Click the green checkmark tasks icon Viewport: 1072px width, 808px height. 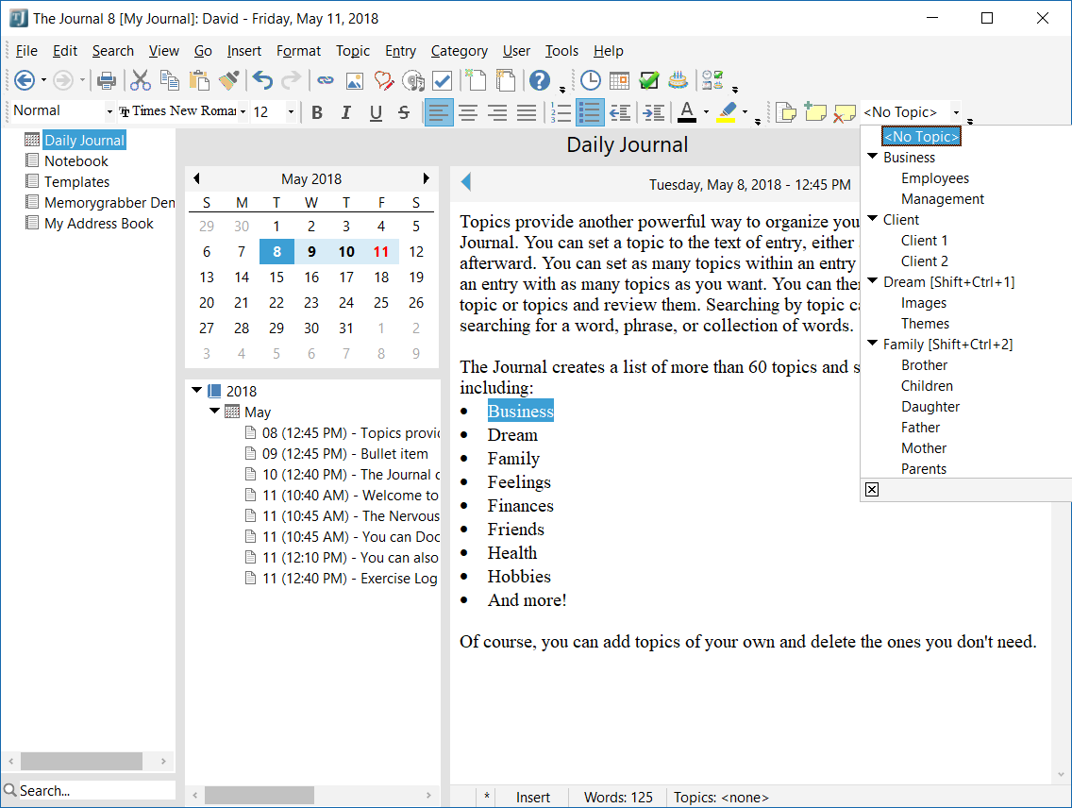(649, 80)
